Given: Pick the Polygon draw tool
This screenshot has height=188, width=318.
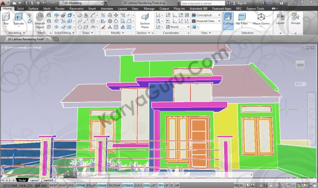Looking at the screenshot, I should (80, 27).
